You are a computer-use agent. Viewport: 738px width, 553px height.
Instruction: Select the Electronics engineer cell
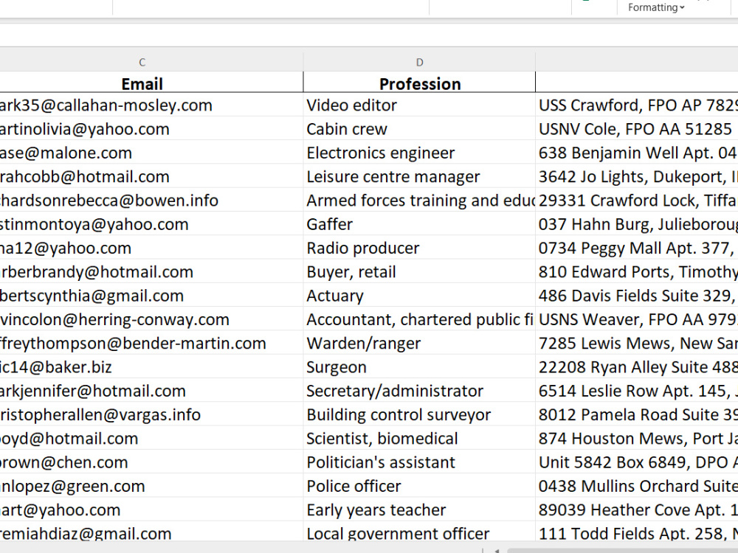419,153
